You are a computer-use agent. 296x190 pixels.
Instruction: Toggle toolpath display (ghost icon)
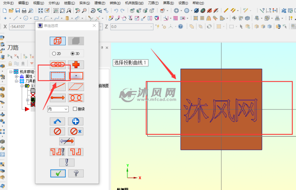(23, 63)
